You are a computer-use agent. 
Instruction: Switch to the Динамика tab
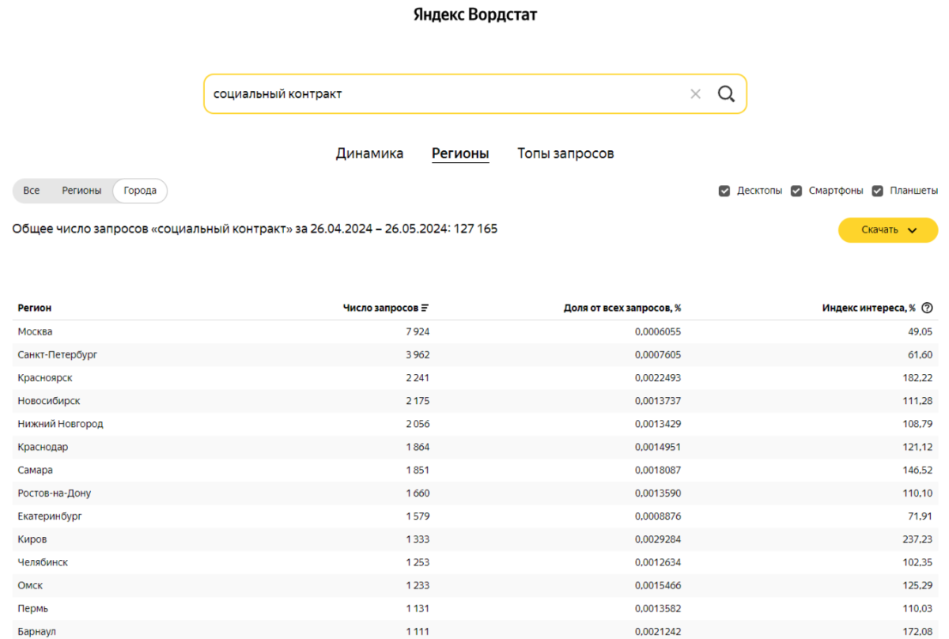[x=369, y=153]
